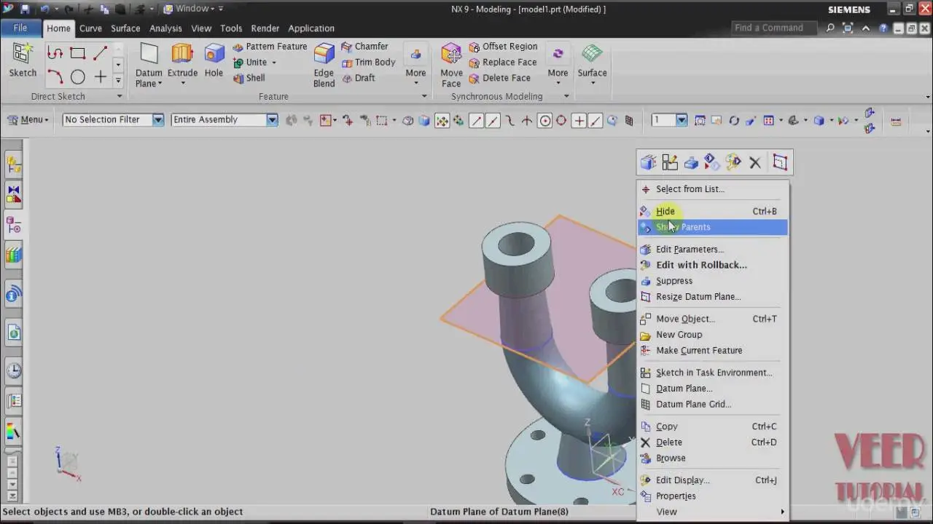Switch to the Analysis ribbon tab
The image size is (933, 524).
tap(165, 28)
